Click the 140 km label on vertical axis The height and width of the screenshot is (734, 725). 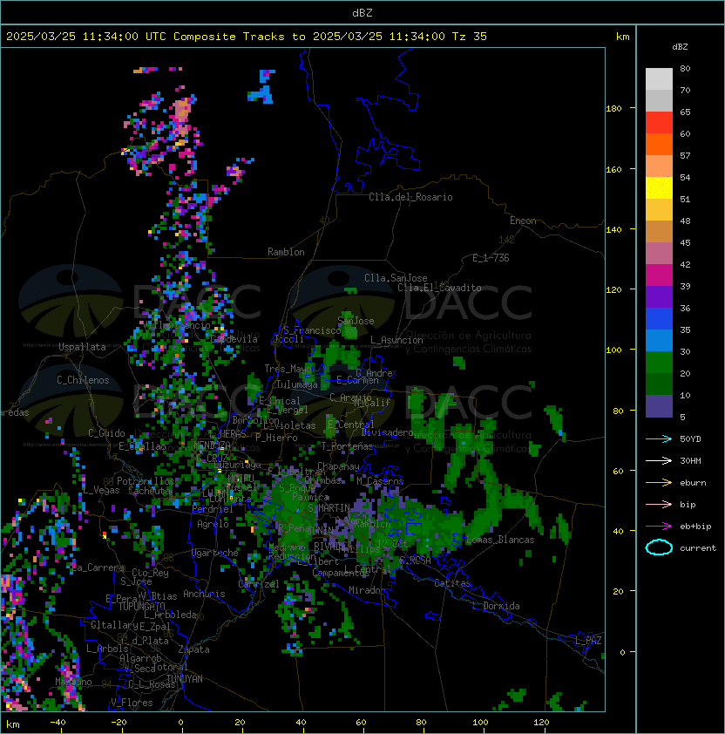(x=613, y=230)
